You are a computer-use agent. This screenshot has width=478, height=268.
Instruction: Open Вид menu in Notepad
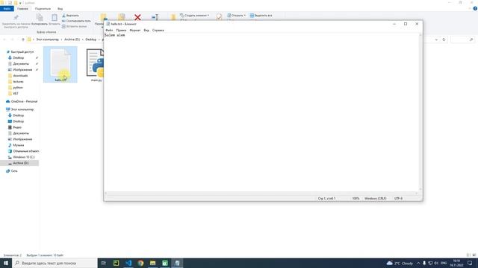click(x=146, y=30)
